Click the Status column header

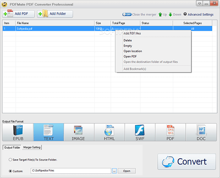(x=157, y=23)
